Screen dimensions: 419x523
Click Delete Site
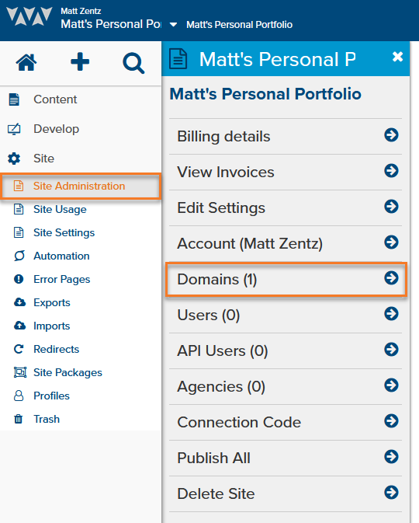click(x=286, y=493)
